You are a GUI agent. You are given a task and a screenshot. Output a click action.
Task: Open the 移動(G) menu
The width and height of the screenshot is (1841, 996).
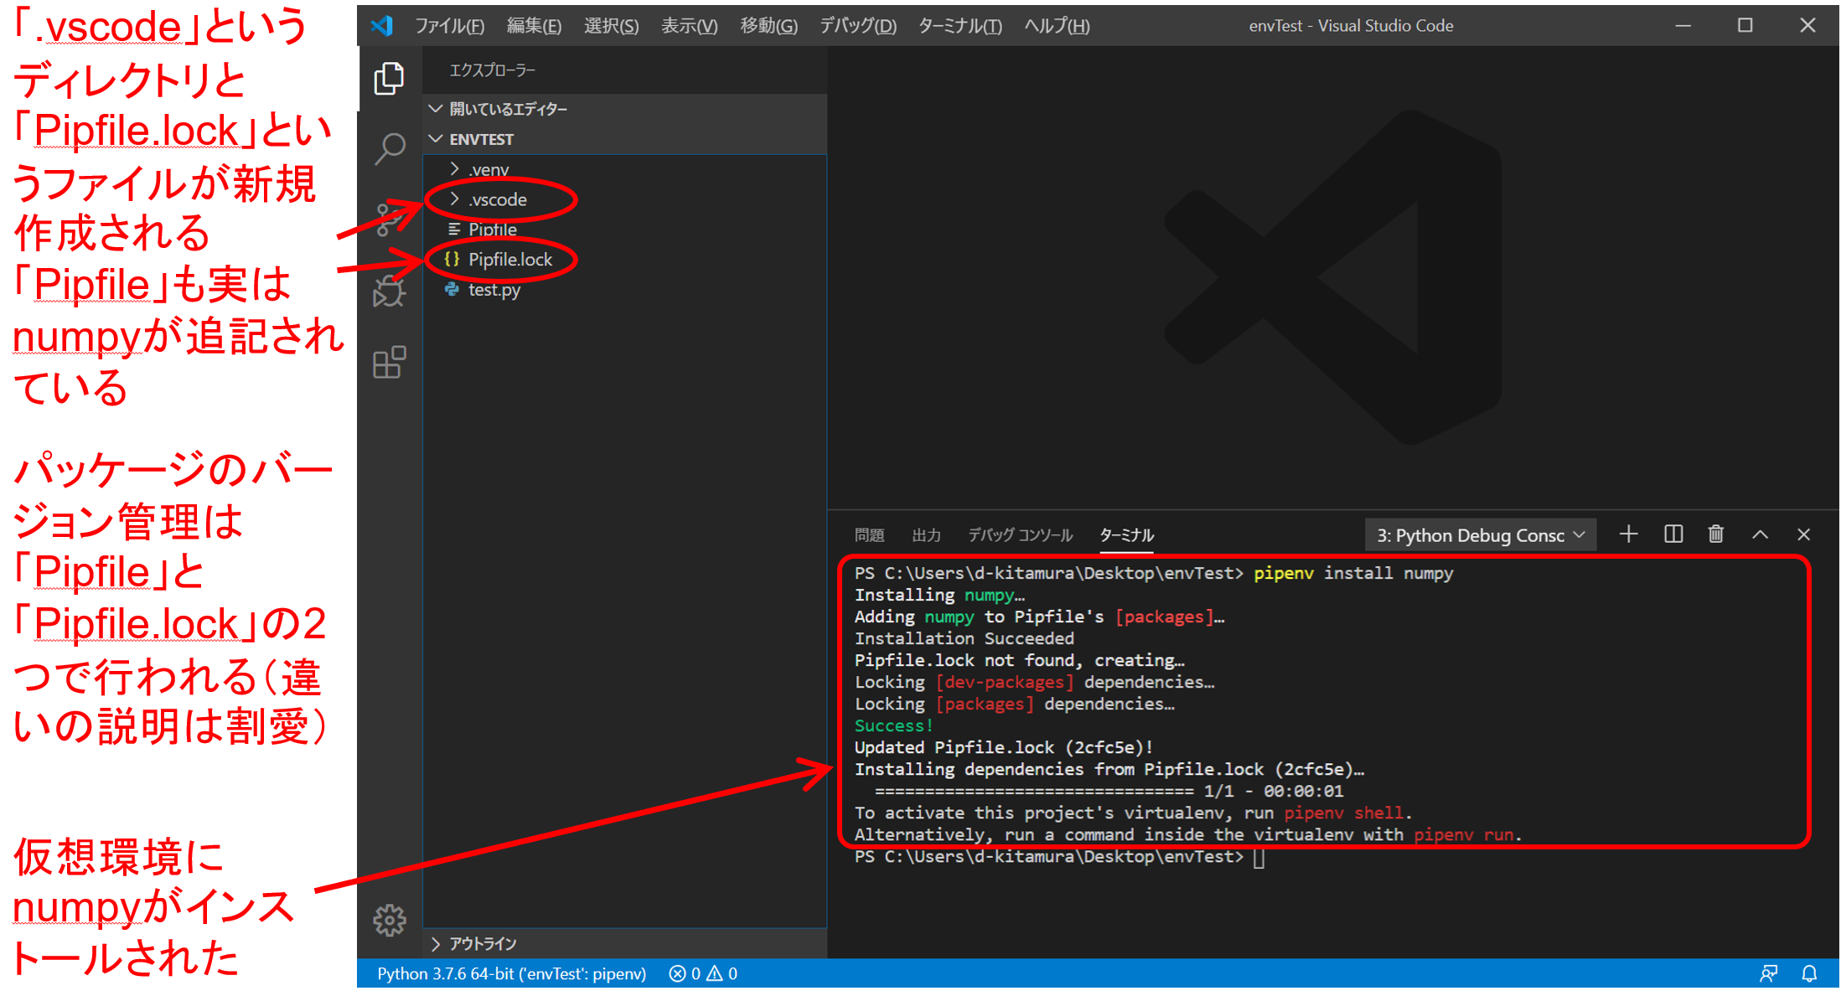point(768,26)
